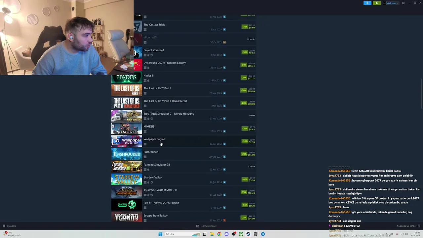Click the Windows platform icon under Enshrouded
The height and width of the screenshot is (238, 423).
145,157
